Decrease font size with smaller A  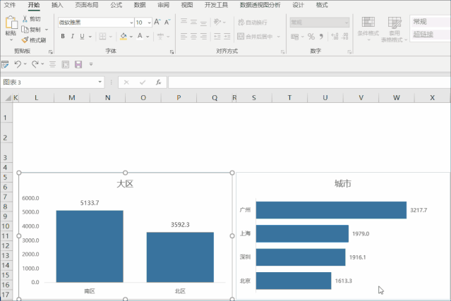pyautogui.click(x=167, y=22)
